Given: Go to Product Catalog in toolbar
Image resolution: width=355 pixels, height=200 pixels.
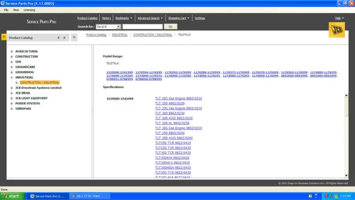Looking at the screenshot, I should (x=87, y=18).
